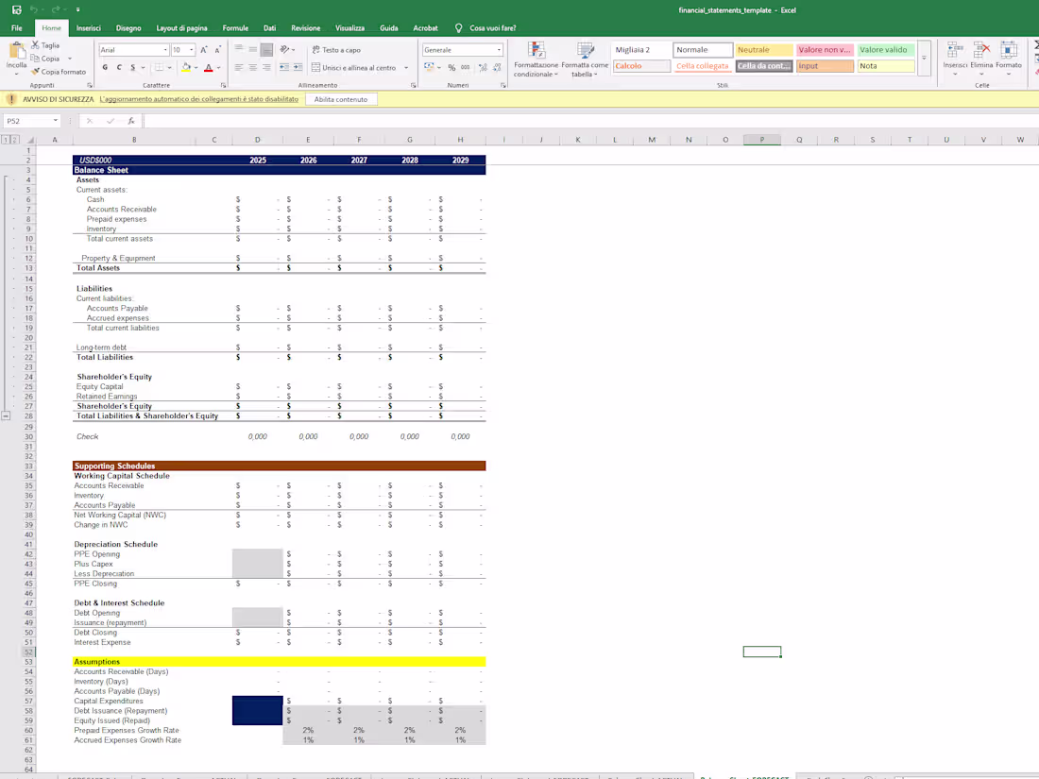The height and width of the screenshot is (779, 1039).
Task: Select the italic (C) formatting icon
Action: point(119,67)
